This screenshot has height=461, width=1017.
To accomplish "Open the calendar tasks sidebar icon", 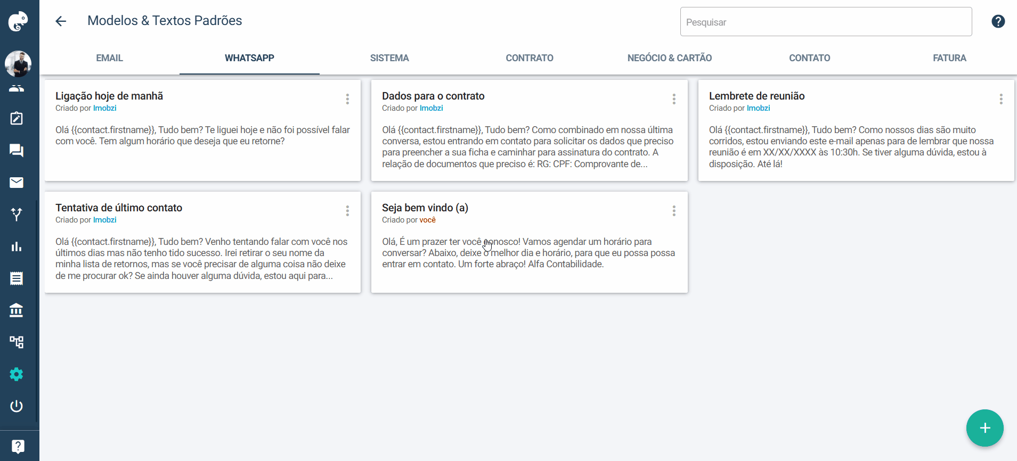I will tap(17, 118).
